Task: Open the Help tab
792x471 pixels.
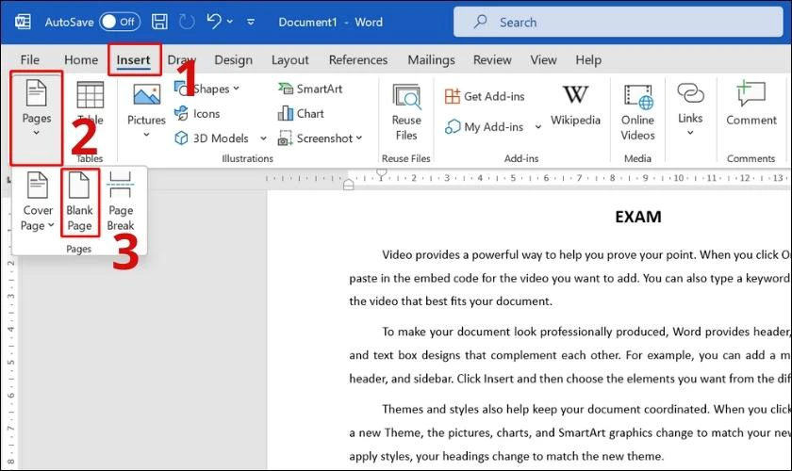Action: point(588,59)
